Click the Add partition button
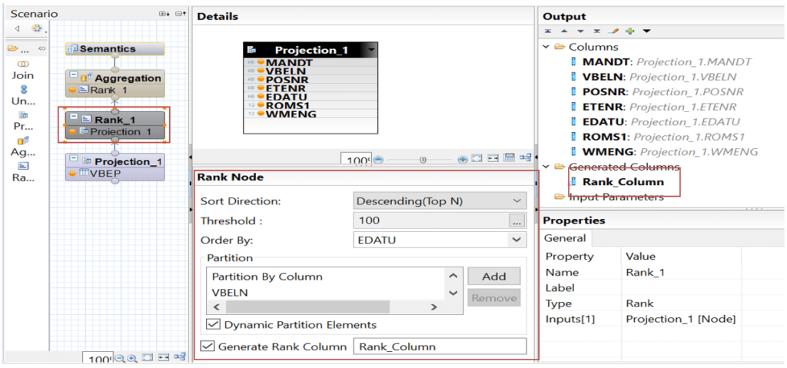 pos(493,277)
